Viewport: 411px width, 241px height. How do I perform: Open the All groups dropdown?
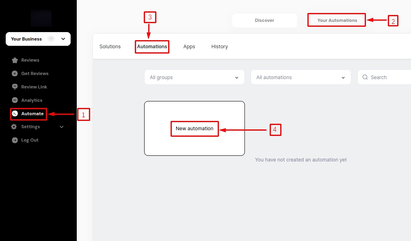tap(194, 77)
